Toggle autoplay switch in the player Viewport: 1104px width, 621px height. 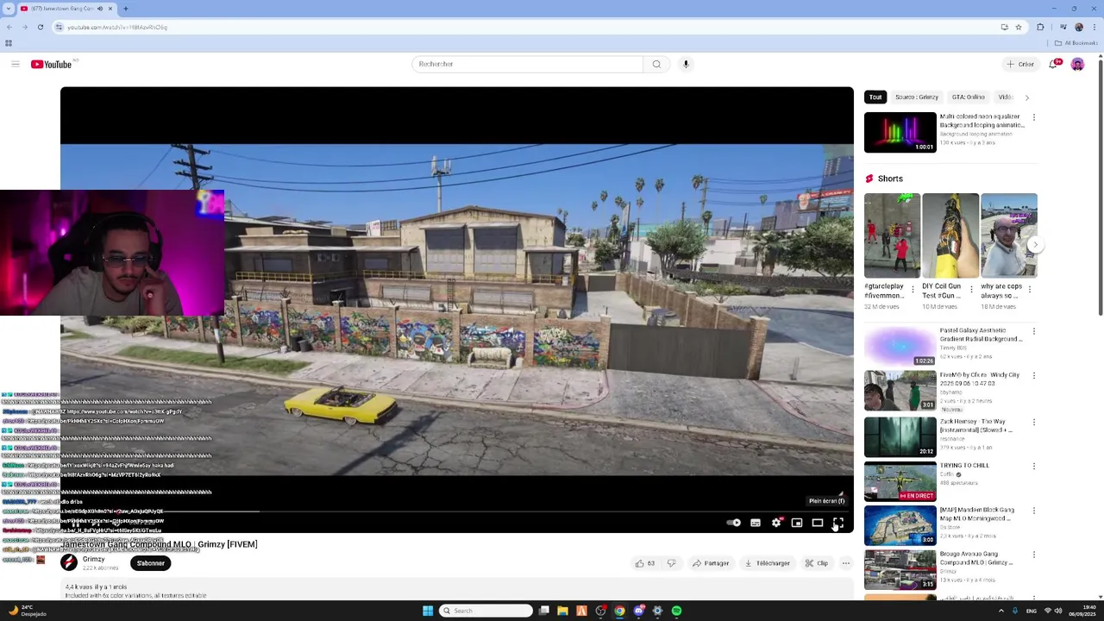733,523
